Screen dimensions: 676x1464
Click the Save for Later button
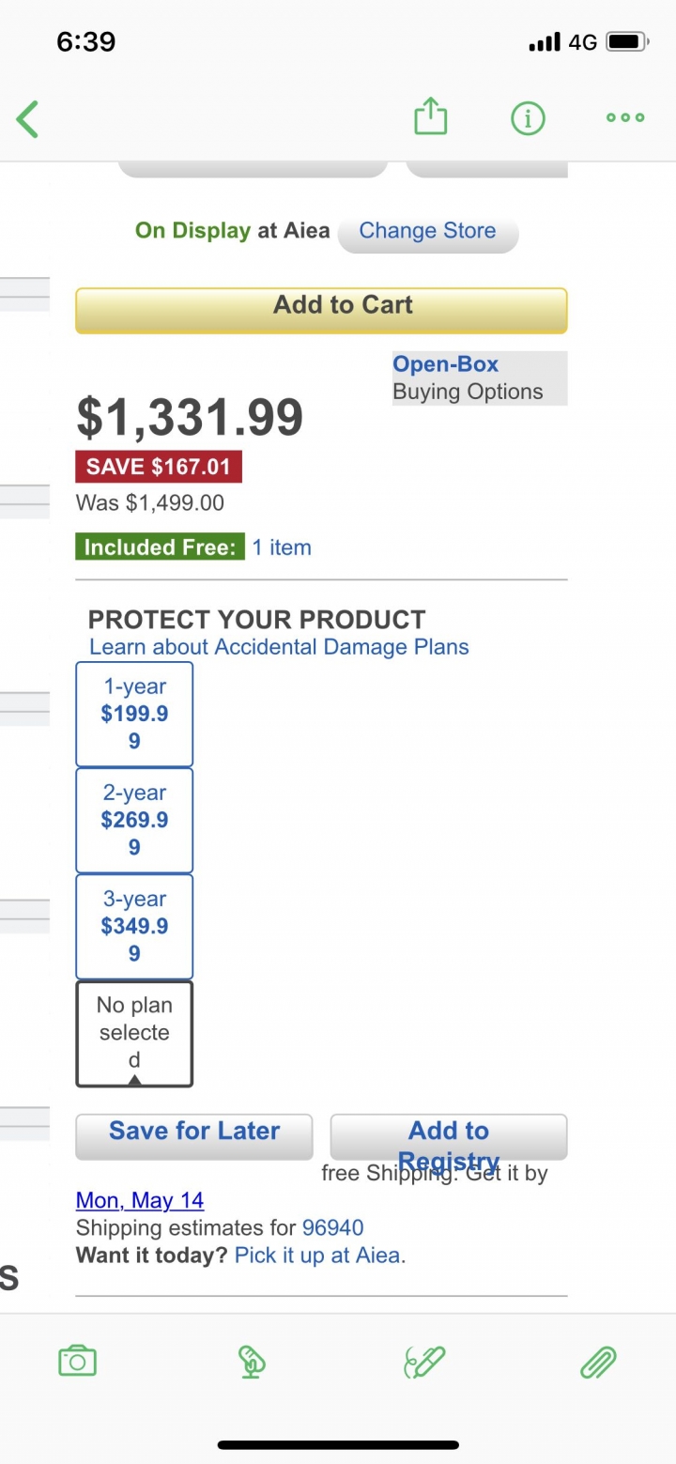(194, 1136)
